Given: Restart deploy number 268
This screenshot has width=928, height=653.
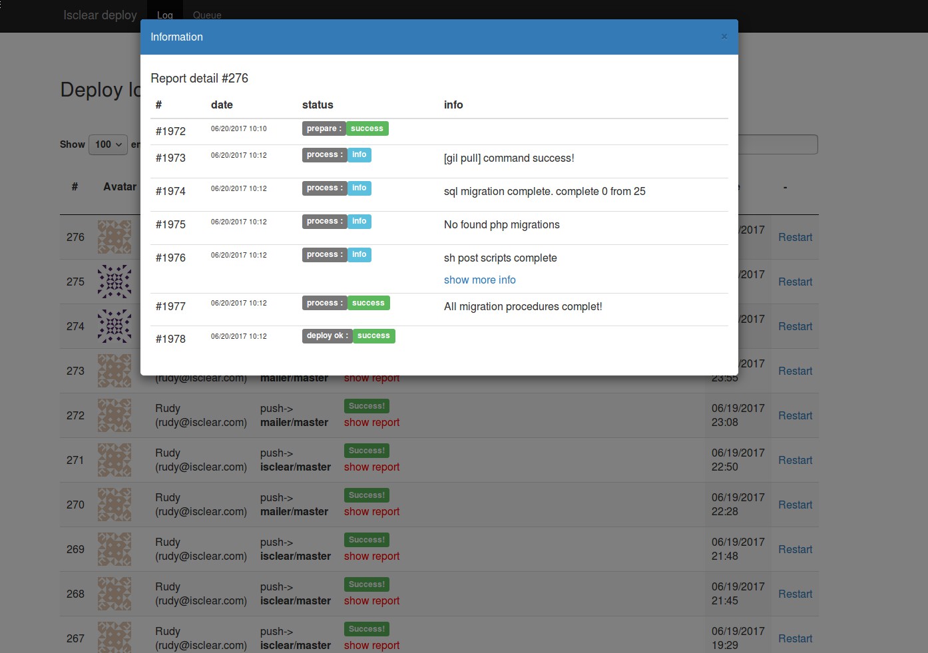Looking at the screenshot, I should coord(795,594).
